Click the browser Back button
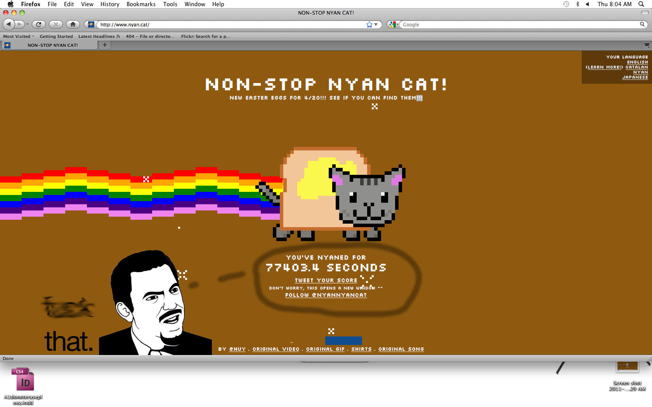 point(9,24)
